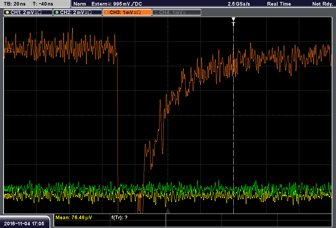
Task: Click the Extern 995 mV DC trigger source readout
Action: (116, 4)
